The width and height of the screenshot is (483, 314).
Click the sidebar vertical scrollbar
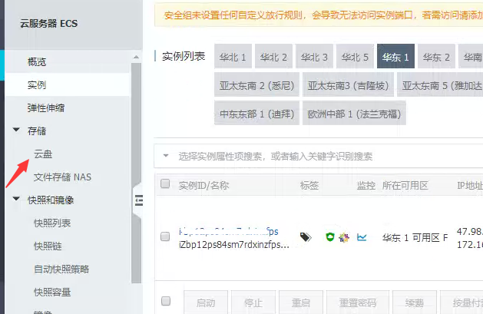click(x=136, y=154)
